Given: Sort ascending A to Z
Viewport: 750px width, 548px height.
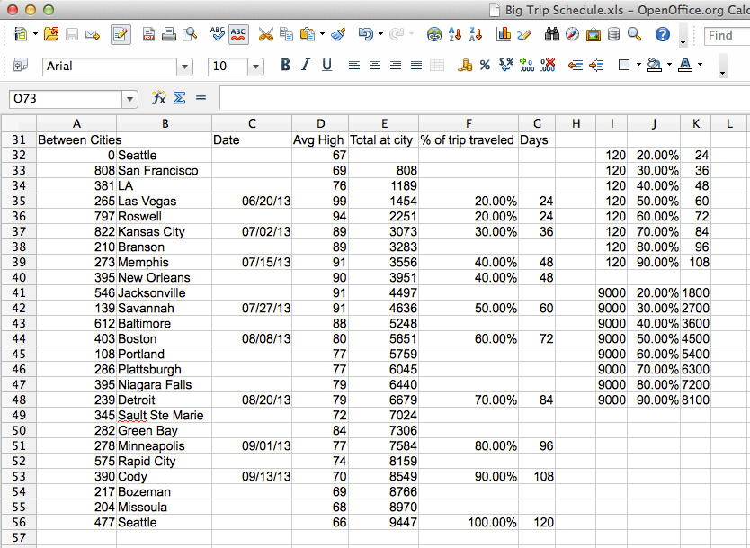Looking at the screenshot, I should coord(455,34).
